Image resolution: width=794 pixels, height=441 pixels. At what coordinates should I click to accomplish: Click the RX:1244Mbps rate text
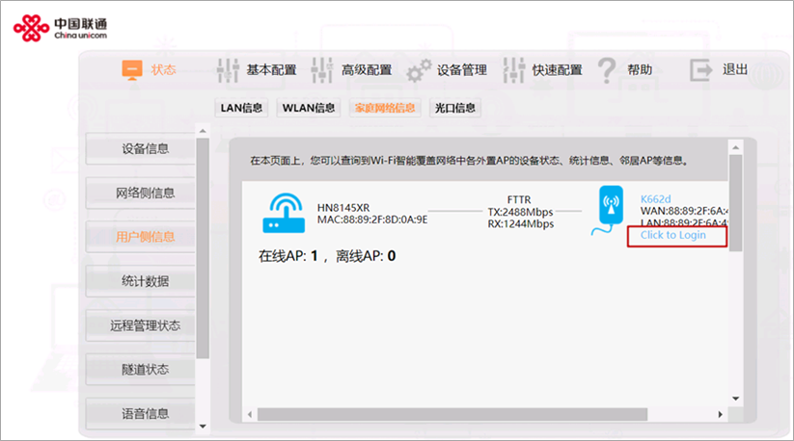(x=521, y=223)
